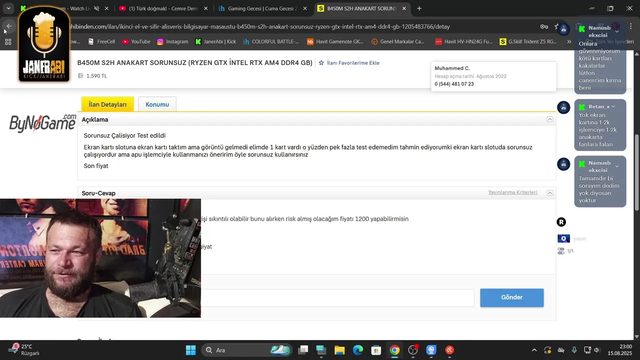This screenshot has height=360, width=640.
Task: Open the Chrome apps grid shortcut
Action: coord(8,41)
